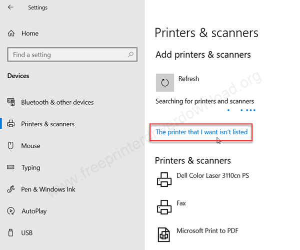Go to AutoPlay settings label
This screenshot has height=250, width=300.
coord(33,211)
